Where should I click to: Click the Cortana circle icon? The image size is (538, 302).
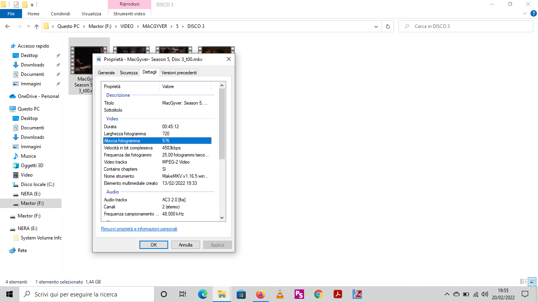click(164, 294)
